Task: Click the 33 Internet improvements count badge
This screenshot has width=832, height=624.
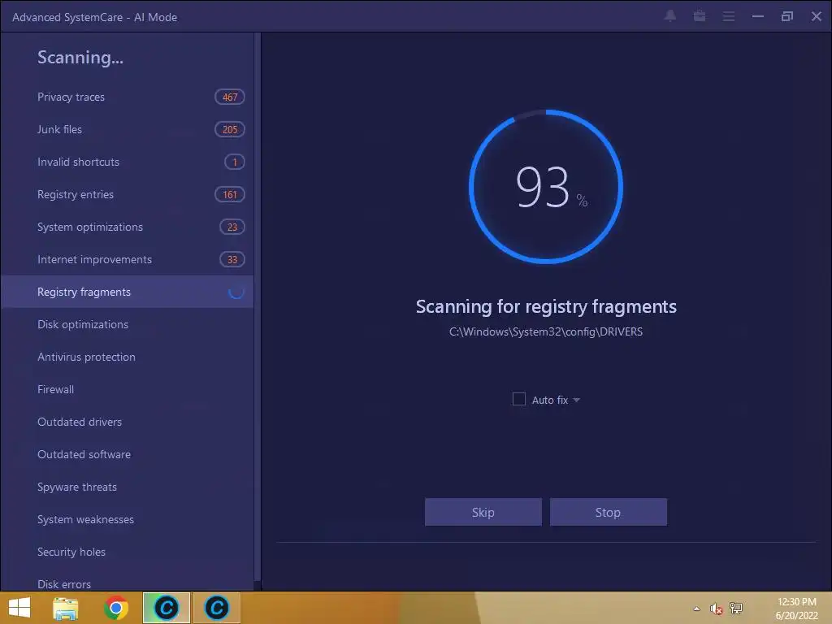Action: point(232,259)
